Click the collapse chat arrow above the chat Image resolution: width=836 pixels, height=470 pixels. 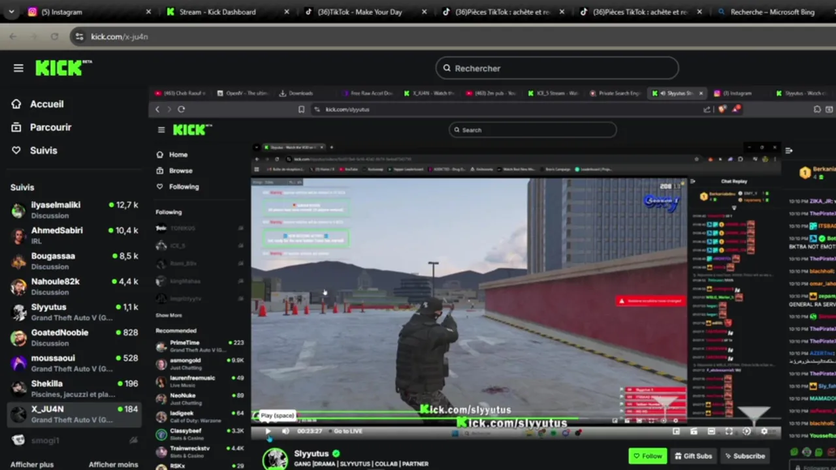click(x=789, y=151)
